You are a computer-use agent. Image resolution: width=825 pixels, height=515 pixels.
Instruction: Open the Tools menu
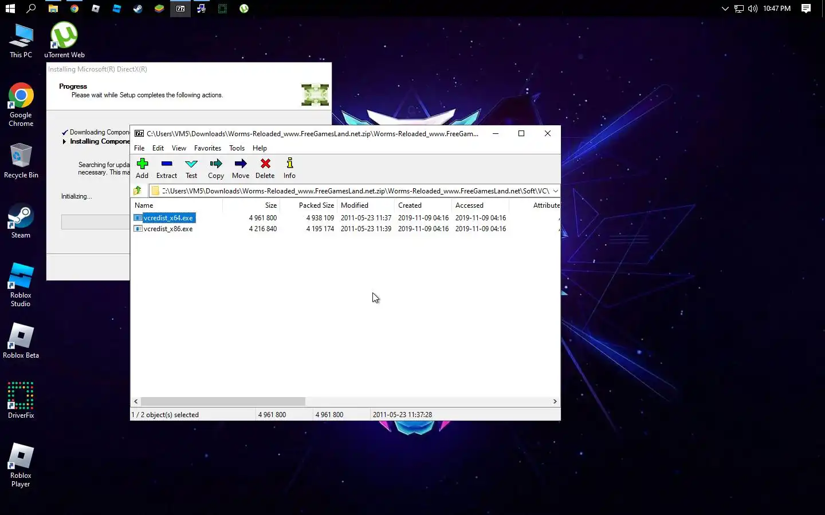point(237,148)
